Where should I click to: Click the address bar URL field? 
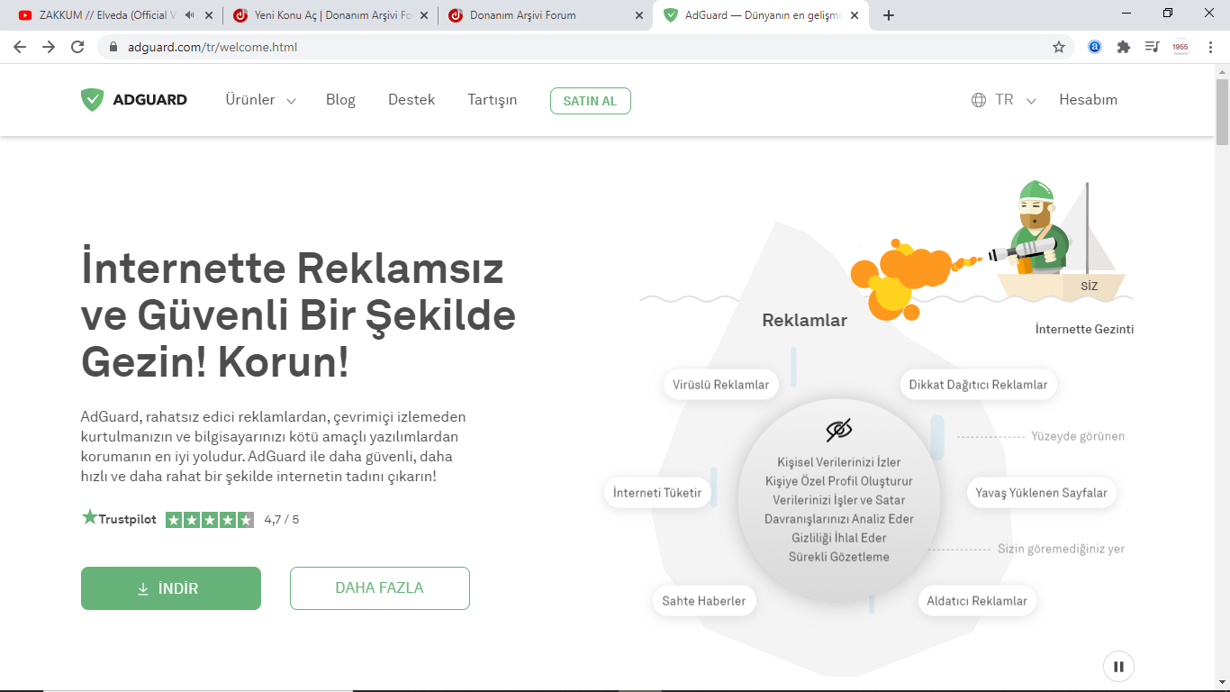click(x=576, y=47)
